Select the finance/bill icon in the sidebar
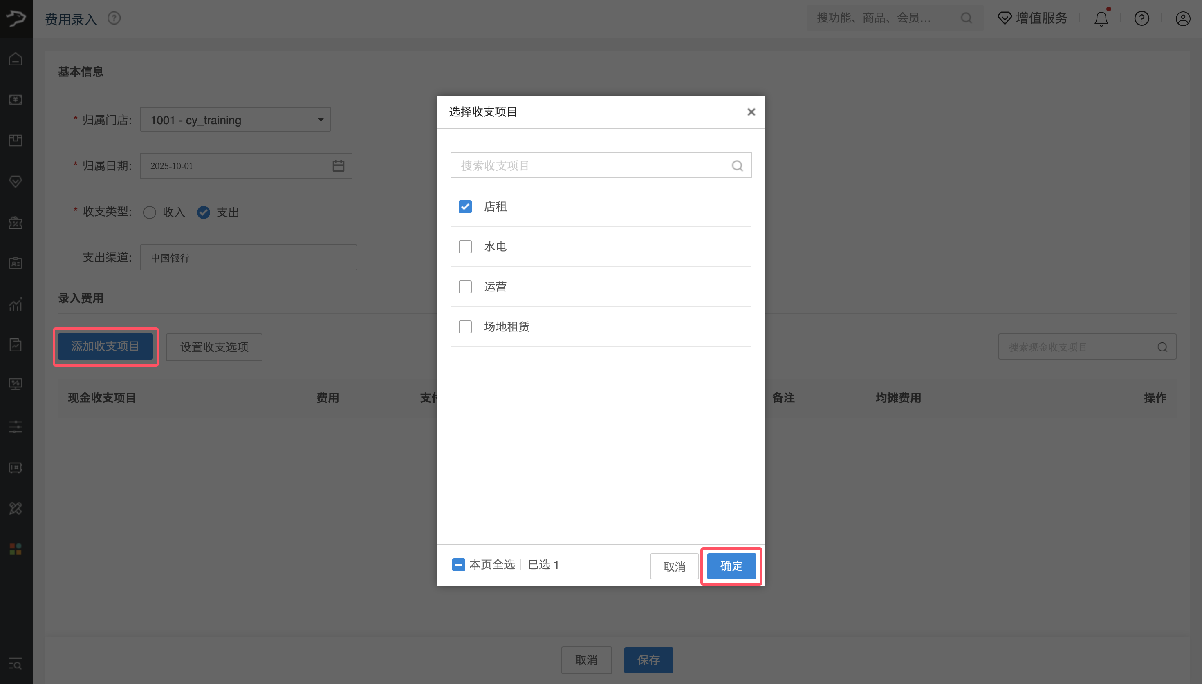1202x684 pixels. click(x=16, y=100)
